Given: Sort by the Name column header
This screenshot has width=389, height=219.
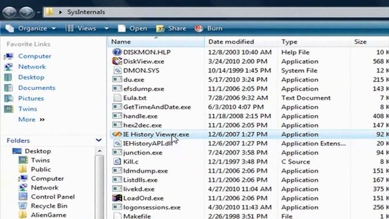Looking at the screenshot, I should pyautogui.click(x=156, y=42).
